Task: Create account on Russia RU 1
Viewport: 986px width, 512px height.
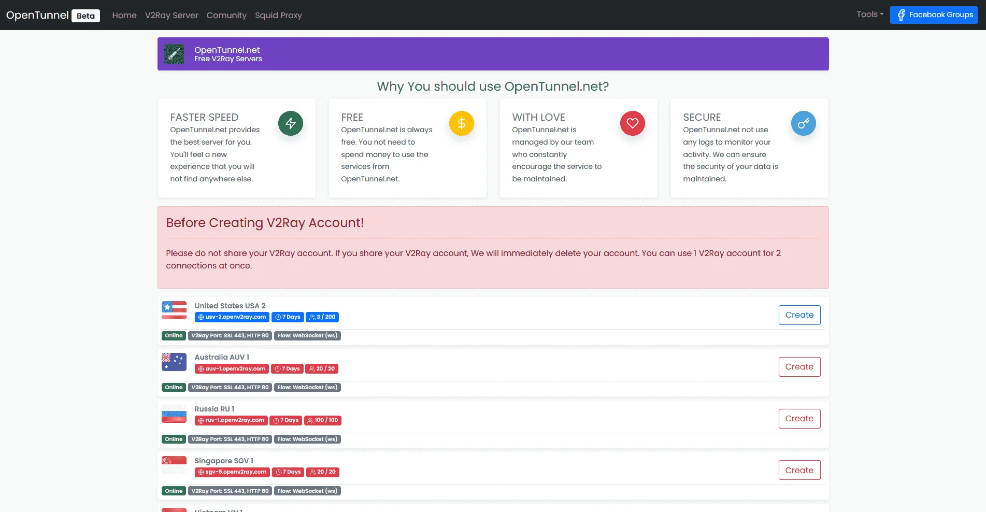Action: 799,419
